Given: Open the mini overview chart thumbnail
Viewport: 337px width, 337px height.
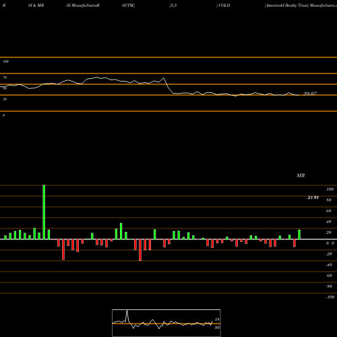Looking at the screenshot, I should (x=166, y=323).
